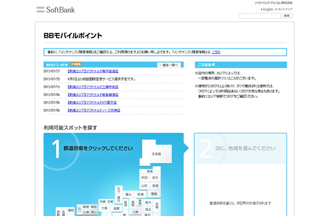Select 京都 prefecture tile
Screen dimensions: 330x216
click(110, 201)
